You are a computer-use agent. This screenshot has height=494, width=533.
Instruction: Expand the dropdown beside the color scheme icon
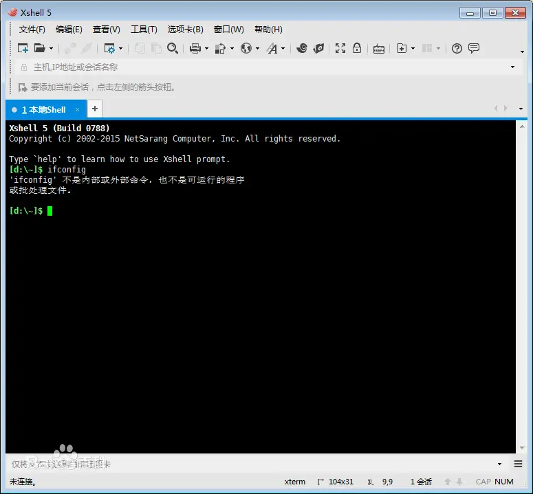point(232,49)
